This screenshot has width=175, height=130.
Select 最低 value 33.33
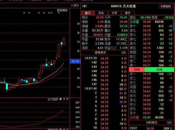pyautogui.click(x=123, y=26)
